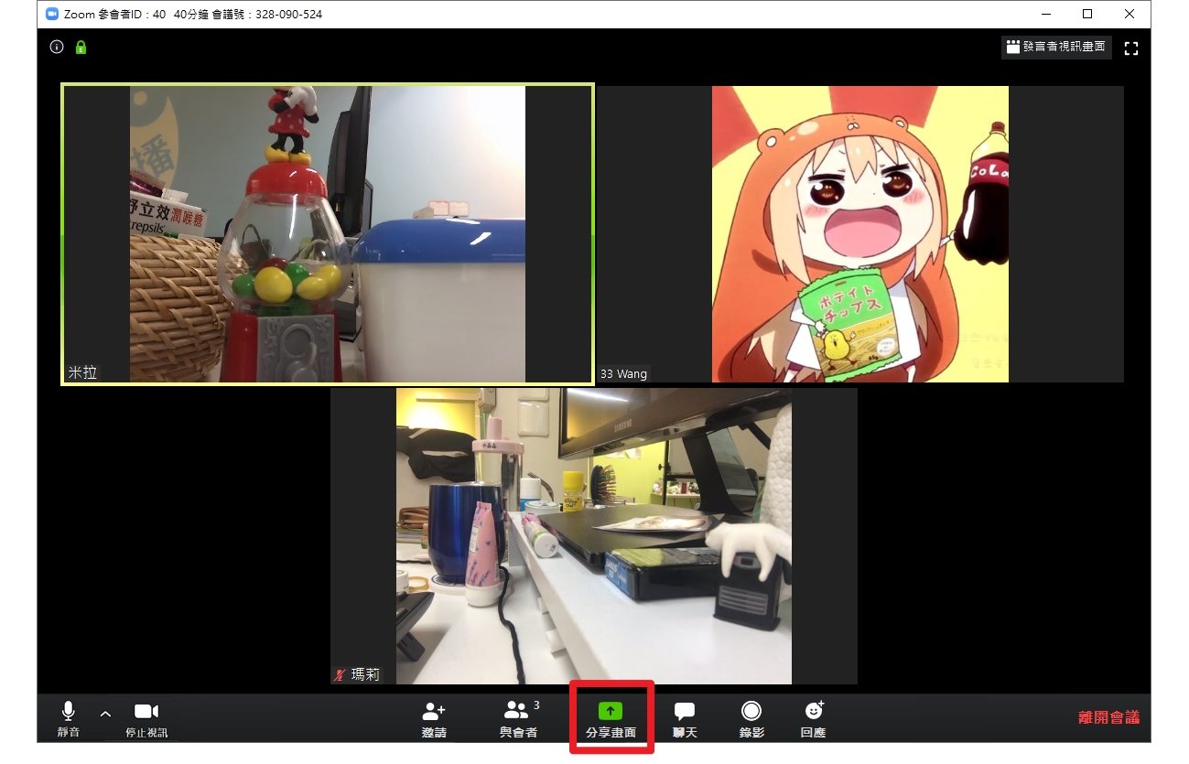The image size is (1189, 764).
Task: Open the 聊天 chat panel
Action: pos(685,720)
